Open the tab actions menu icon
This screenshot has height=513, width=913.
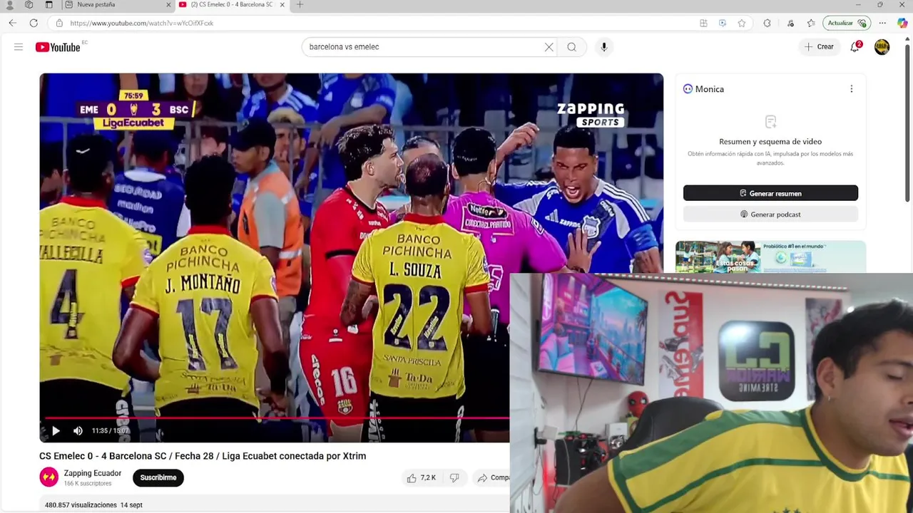point(49,4)
